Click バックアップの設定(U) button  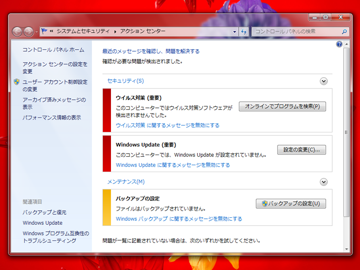tap(291, 204)
